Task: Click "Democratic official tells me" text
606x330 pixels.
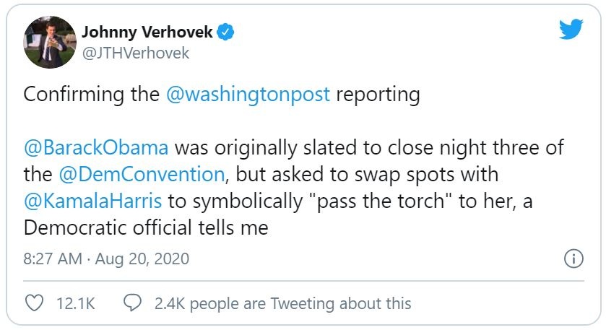Action: pos(146,228)
